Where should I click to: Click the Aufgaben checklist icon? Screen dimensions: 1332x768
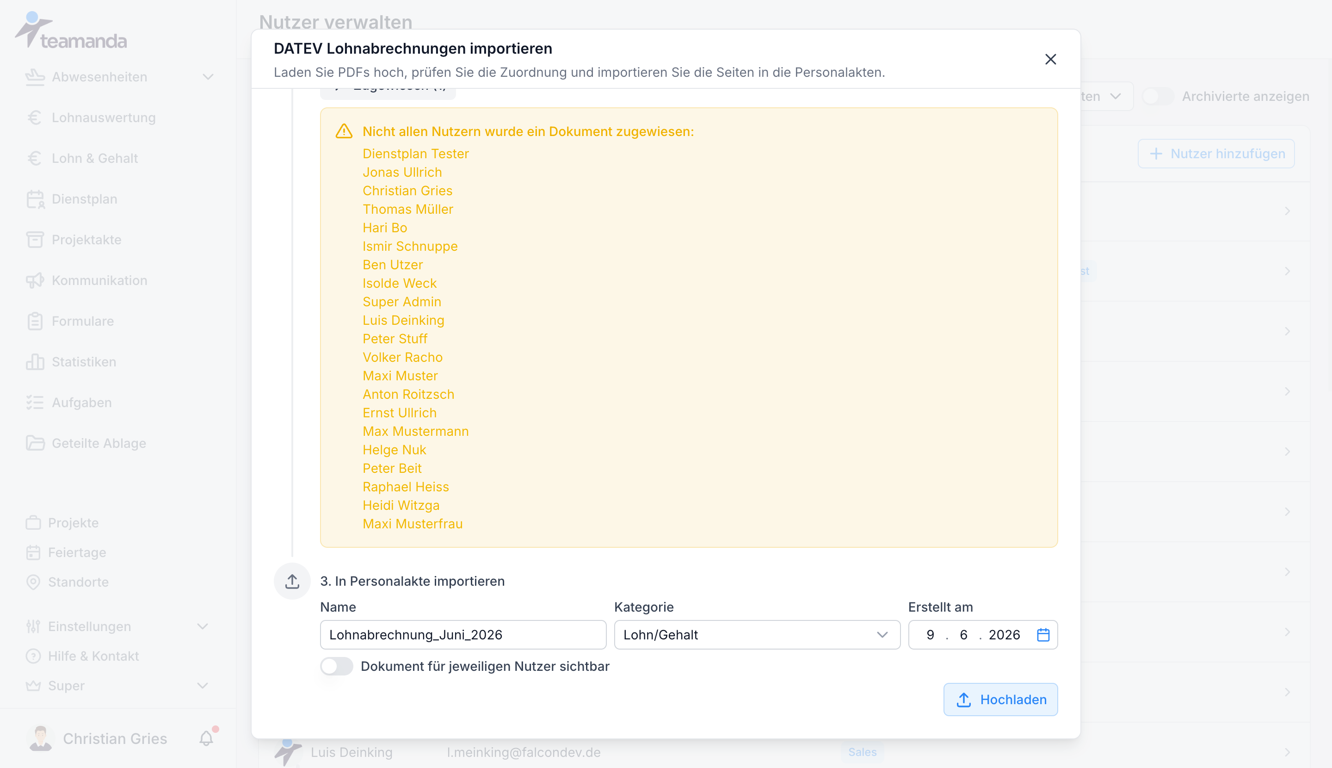(35, 403)
